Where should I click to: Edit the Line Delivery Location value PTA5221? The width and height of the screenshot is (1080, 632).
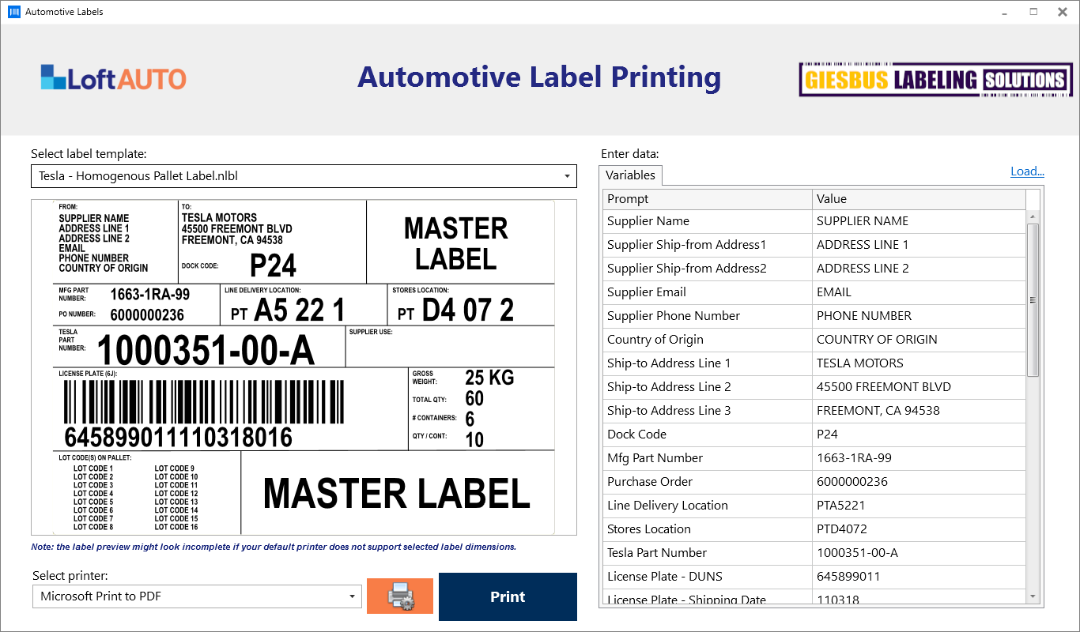coord(920,506)
